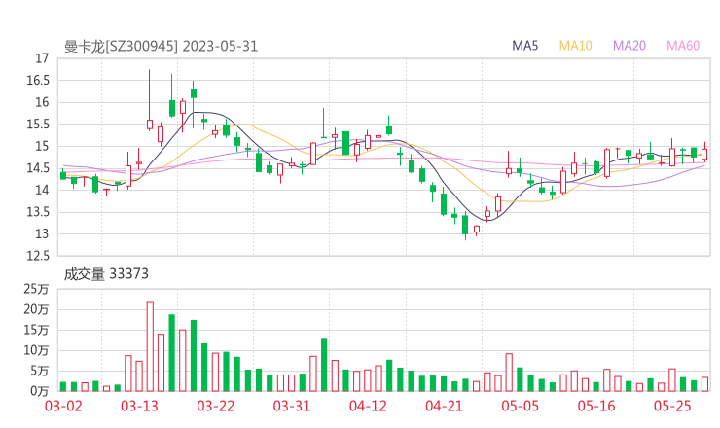720x428 pixels.
Task: Click the MA5 legend label
Action: 525,46
